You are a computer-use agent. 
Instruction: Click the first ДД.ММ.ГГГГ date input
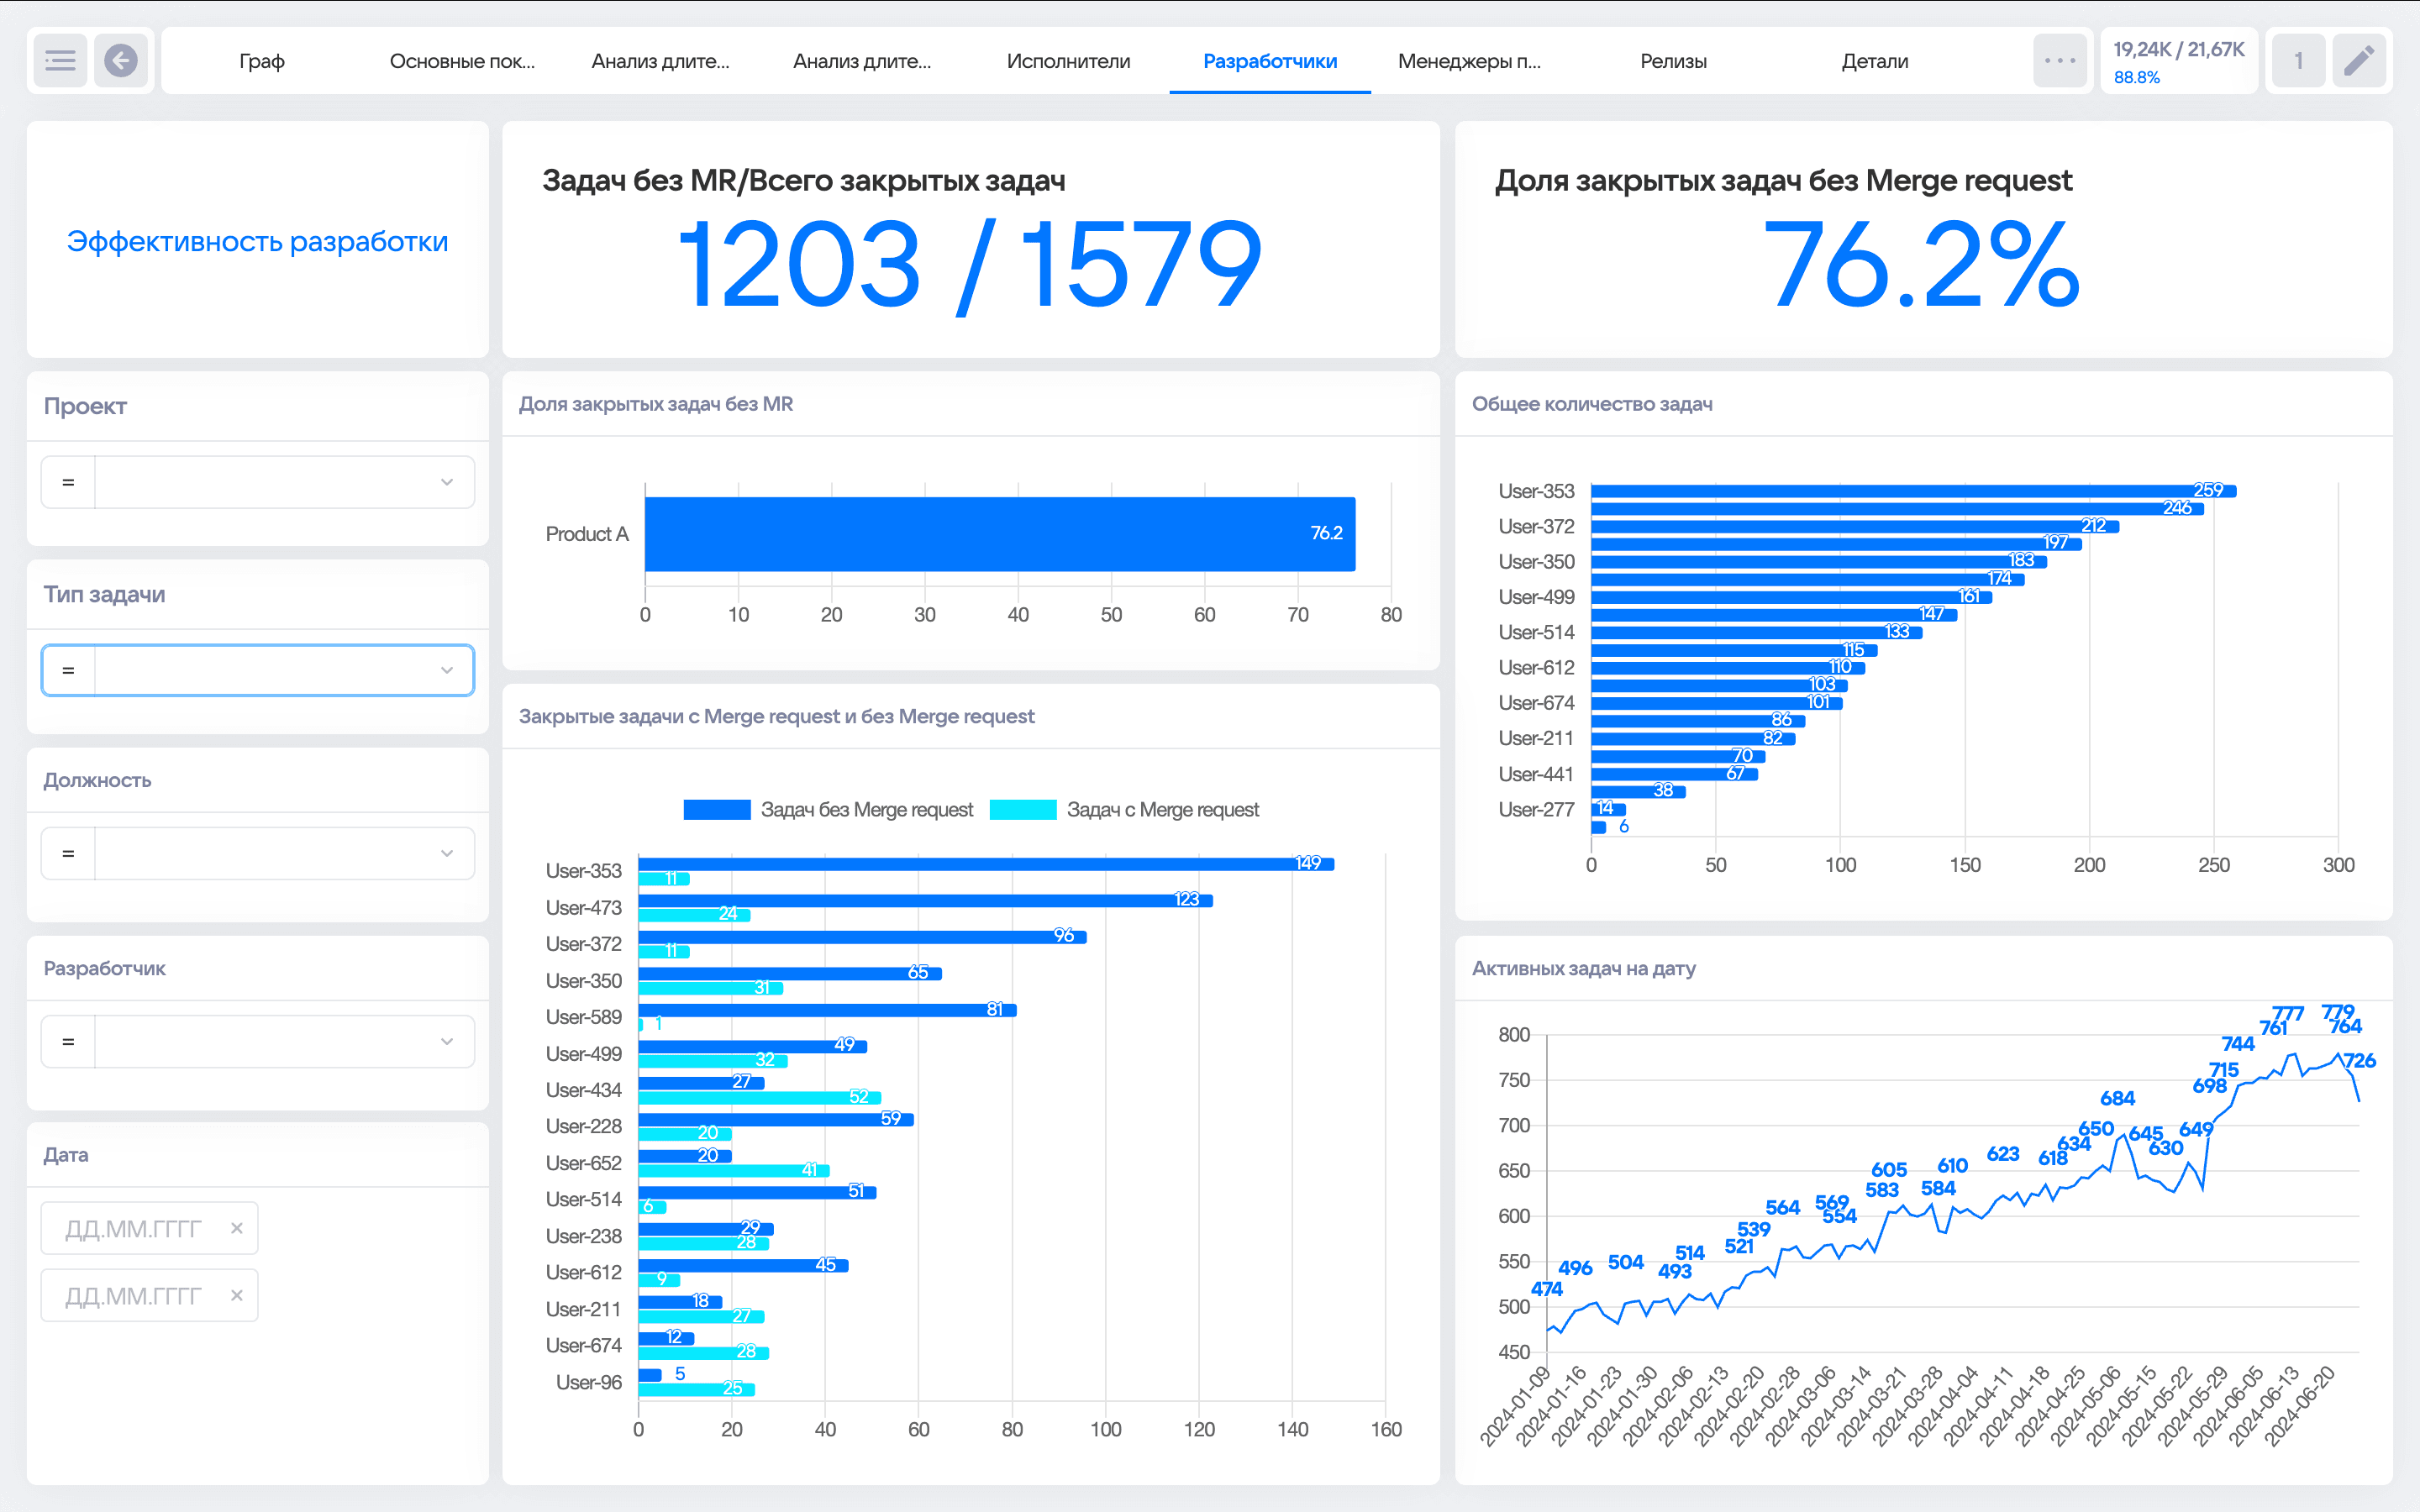coord(134,1228)
